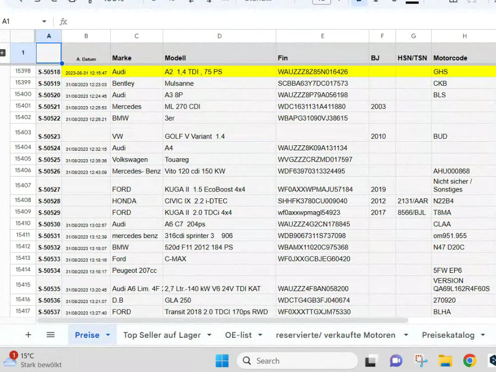Open the Preisekatalog sheet tab
496x372 pixels.
point(448,335)
